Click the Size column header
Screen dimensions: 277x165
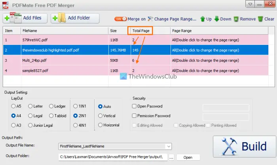pos(120,31)
